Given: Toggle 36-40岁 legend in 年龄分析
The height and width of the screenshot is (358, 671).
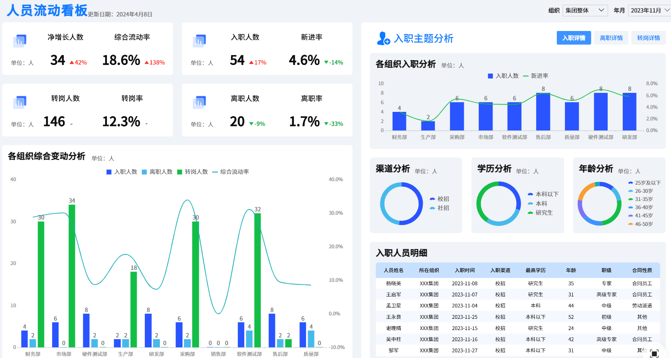Looking at the screenshot, I should pyautogui.click(x=640, y=207).
